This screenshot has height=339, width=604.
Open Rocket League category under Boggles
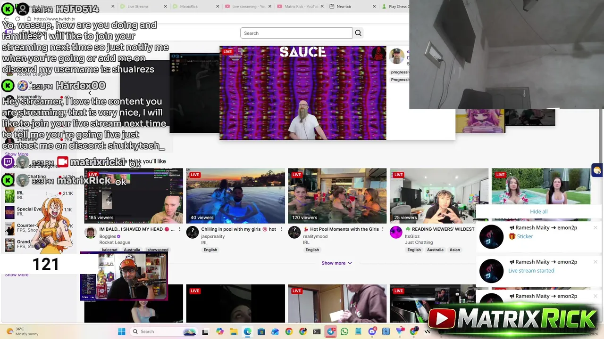(x=115, y=242)
